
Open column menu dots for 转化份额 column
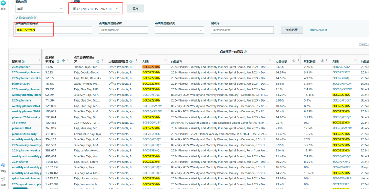click(x=326, y=61)
